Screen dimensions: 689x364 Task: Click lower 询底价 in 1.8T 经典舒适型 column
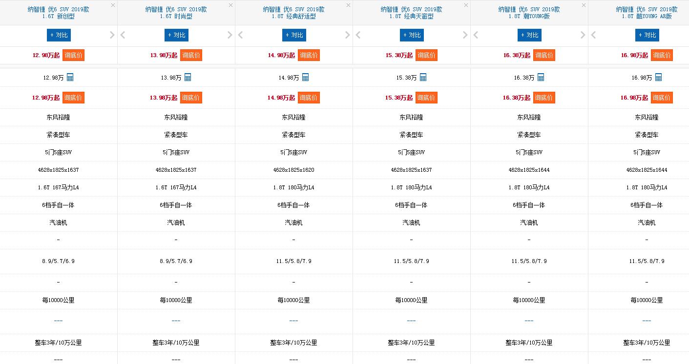click(x=309, y=98)
